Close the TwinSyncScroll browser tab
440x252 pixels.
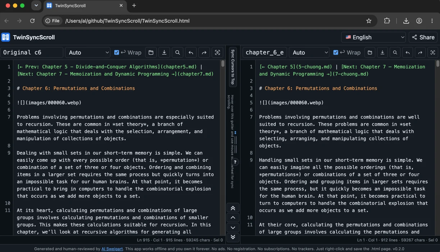coord(121,6)
